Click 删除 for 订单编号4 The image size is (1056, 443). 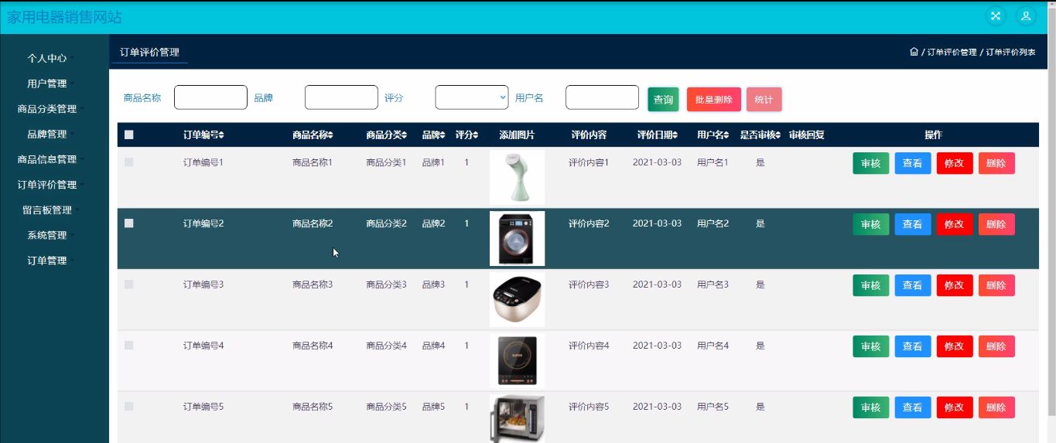996,346
